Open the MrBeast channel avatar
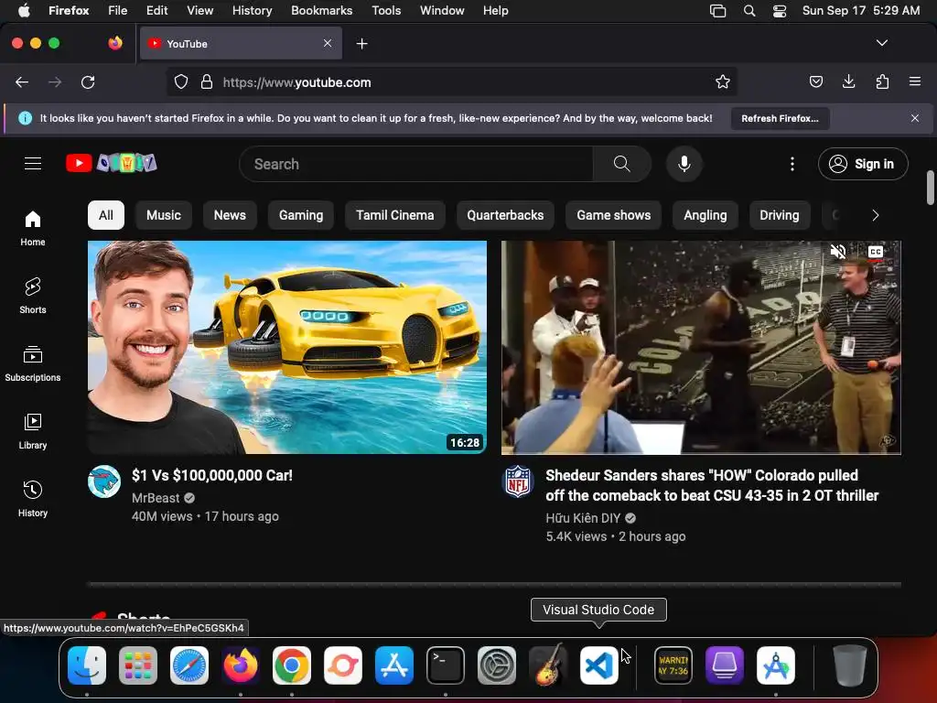The width and height of the screenshot is (937, 703). (104, 481)
